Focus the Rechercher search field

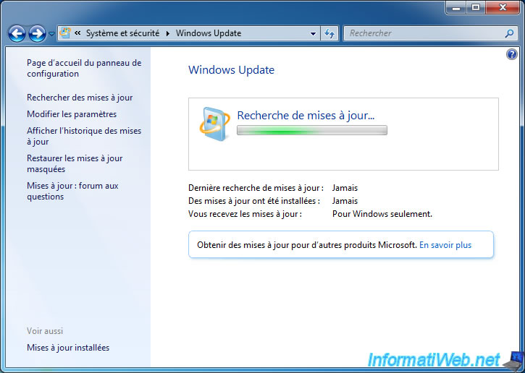(x=424, y=33)
